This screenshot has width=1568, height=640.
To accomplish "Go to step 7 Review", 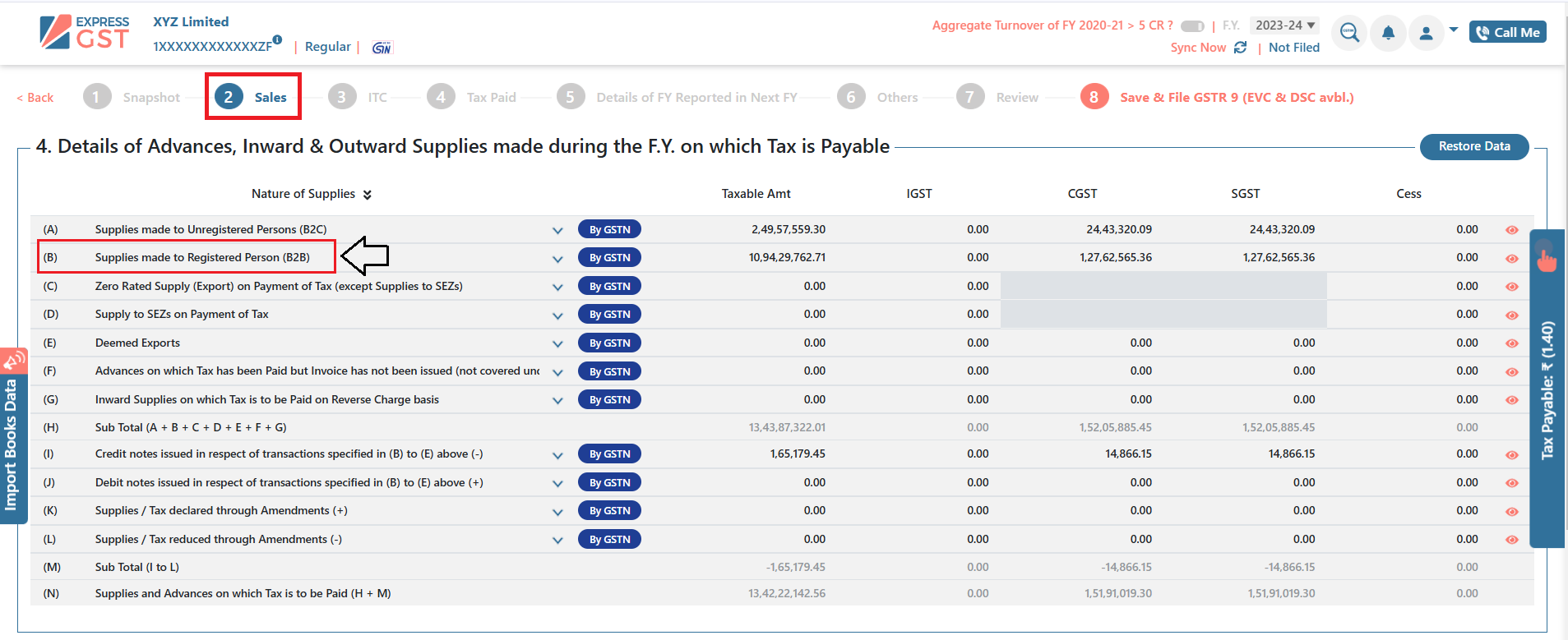I will click(997, 97).
